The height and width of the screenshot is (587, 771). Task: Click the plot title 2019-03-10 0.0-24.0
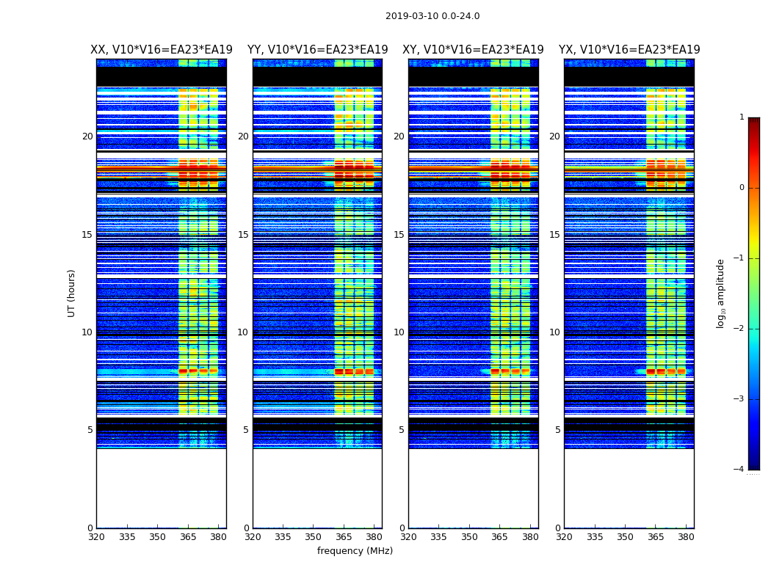pyautogui.click(x=432, y=15)
